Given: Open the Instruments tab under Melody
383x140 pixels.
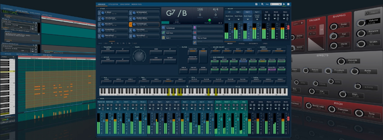Looking at the screenshot, I should click(254, 43).
